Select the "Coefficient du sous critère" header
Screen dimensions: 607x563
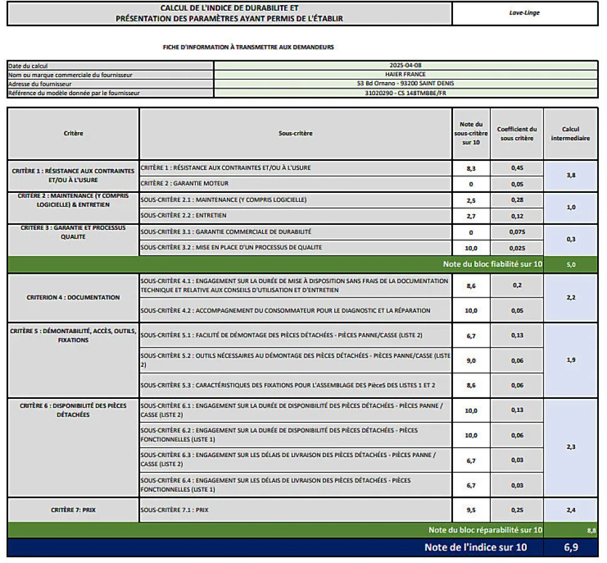[x=516, y=133]
